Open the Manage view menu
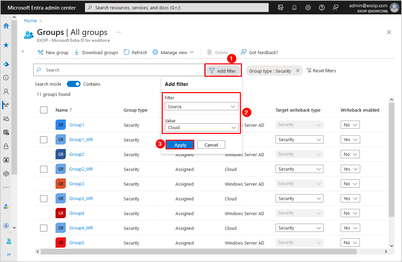The image size is (402, 262). 173,52
